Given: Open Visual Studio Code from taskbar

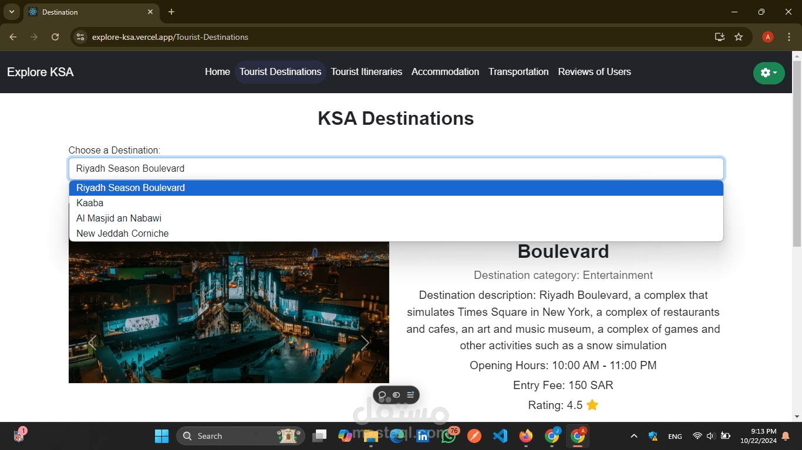Looking at the screenshot, I should [500, 436].
